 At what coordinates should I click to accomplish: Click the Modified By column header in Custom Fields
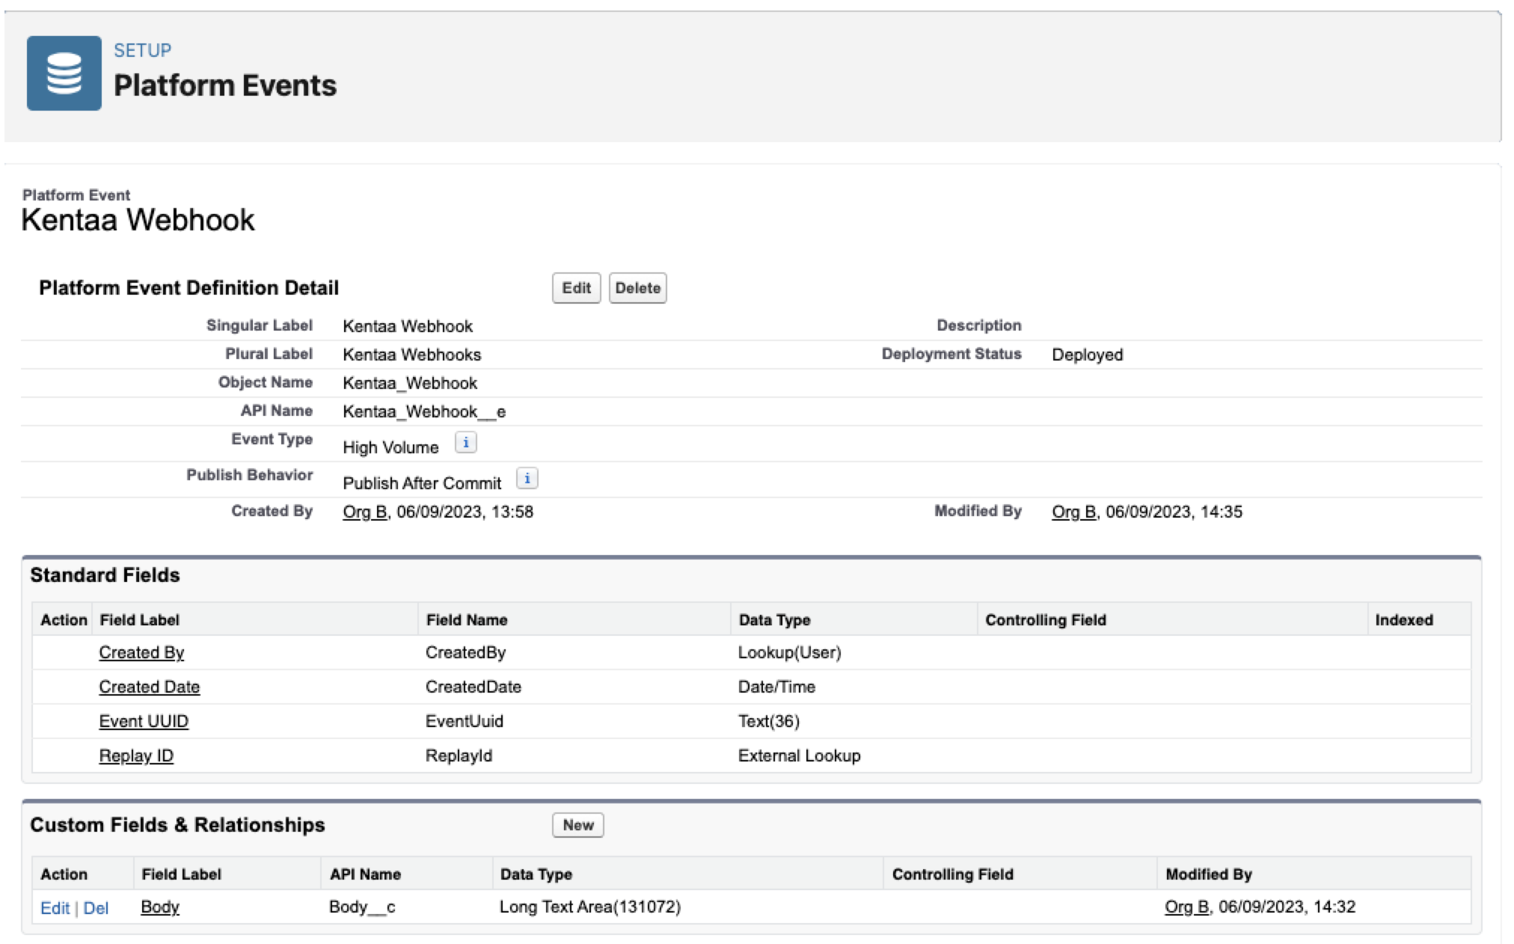click(x=1209, y=874)
